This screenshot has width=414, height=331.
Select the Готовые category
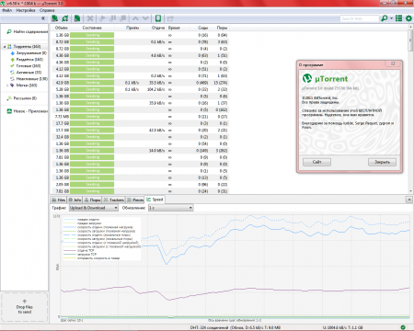click(x=26, y=66)
